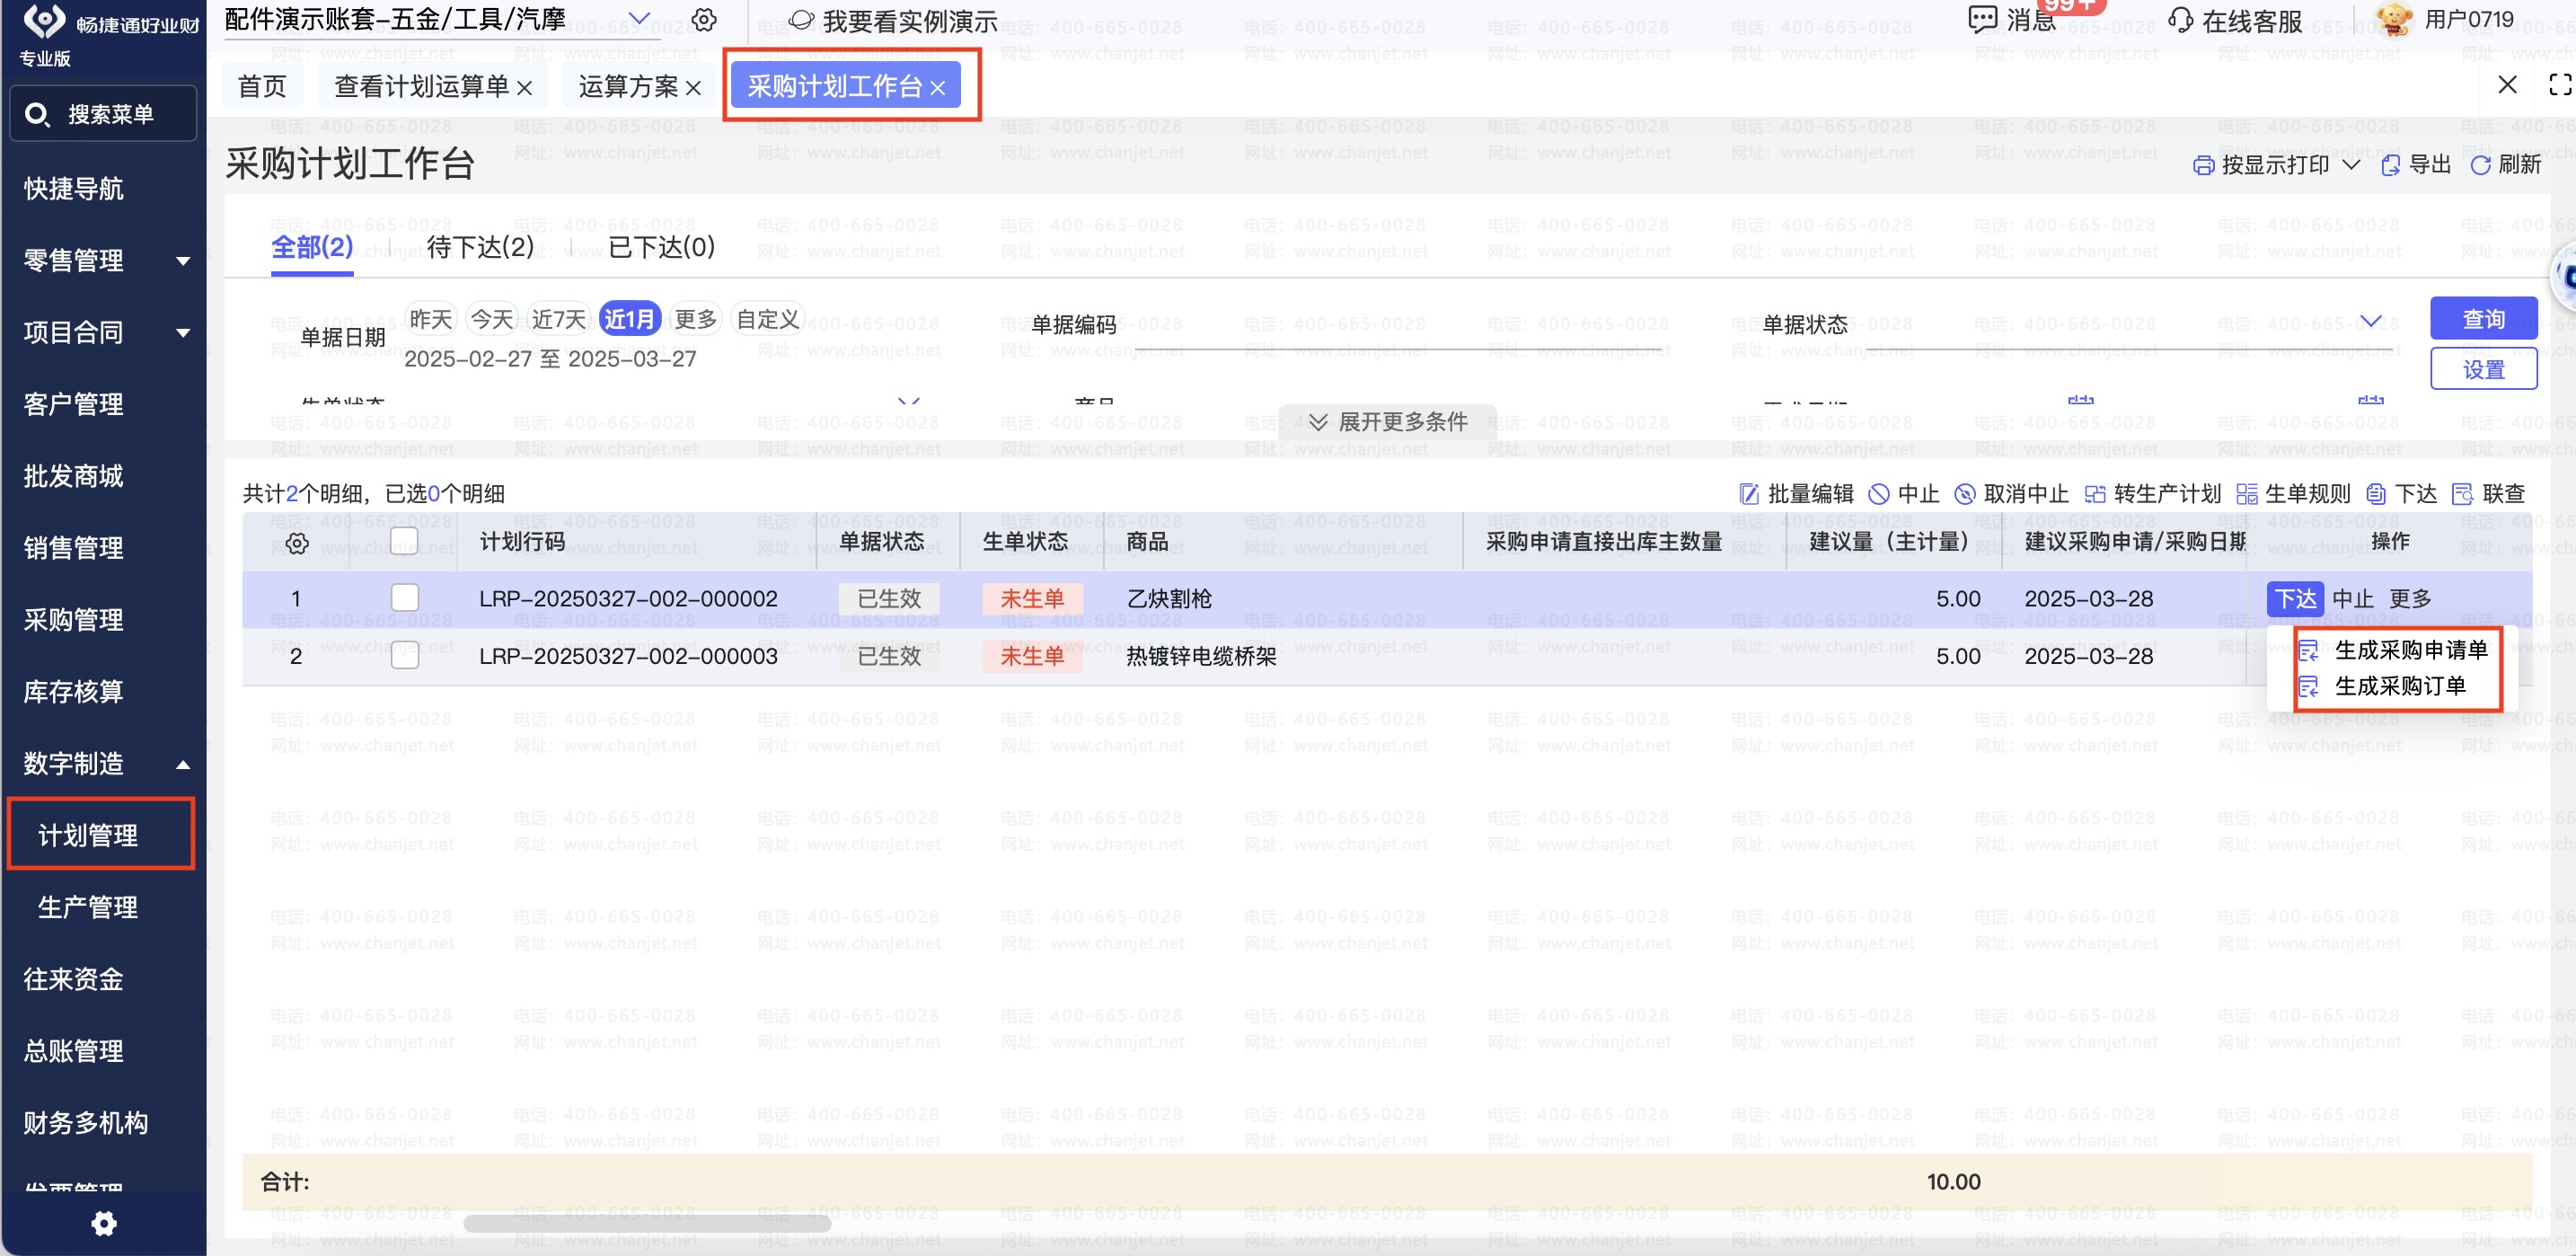Click the 刷新 refresh icon
Image resolution: width=2576 pixels, height=1256 pixels.
(2480, 166)
